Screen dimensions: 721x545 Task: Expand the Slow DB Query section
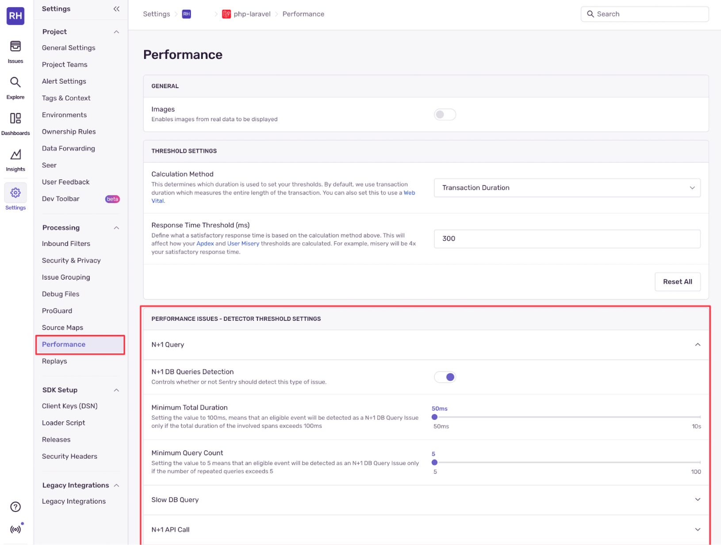click(x=426, y=500)
